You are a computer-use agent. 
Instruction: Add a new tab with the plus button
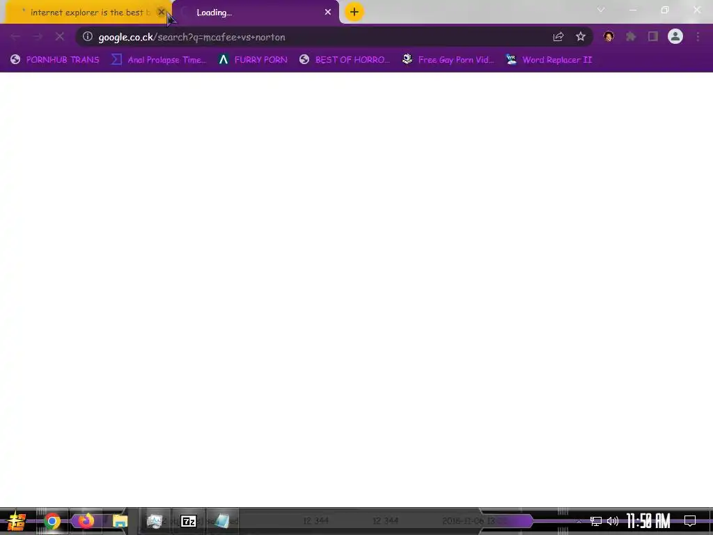click(x=354, y=12)
